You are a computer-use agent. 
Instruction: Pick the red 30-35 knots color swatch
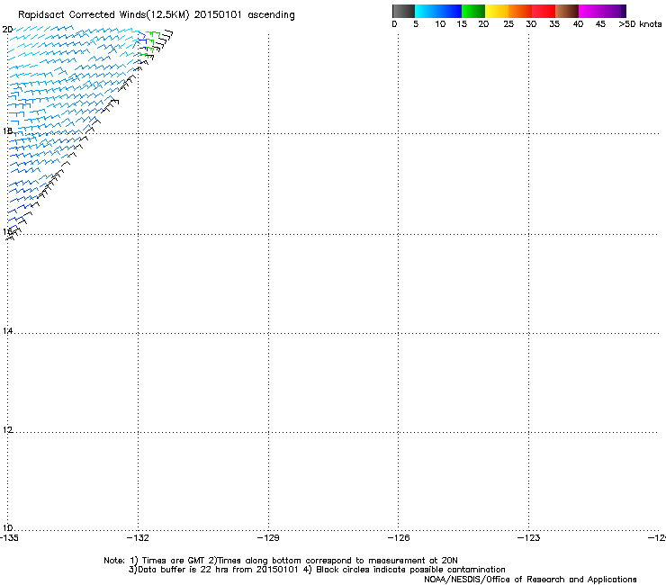click(544, 11)
